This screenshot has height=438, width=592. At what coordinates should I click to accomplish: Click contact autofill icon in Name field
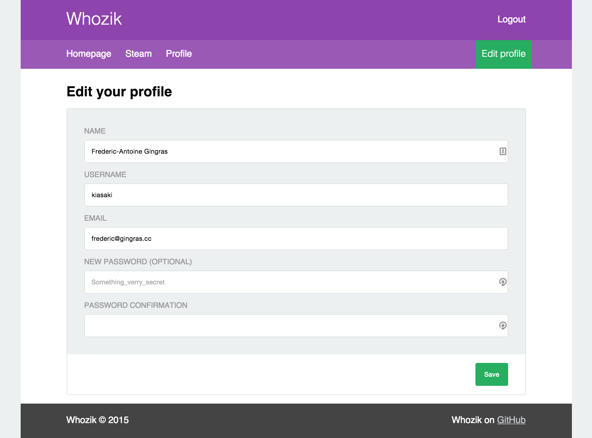(x=502, y=151)
